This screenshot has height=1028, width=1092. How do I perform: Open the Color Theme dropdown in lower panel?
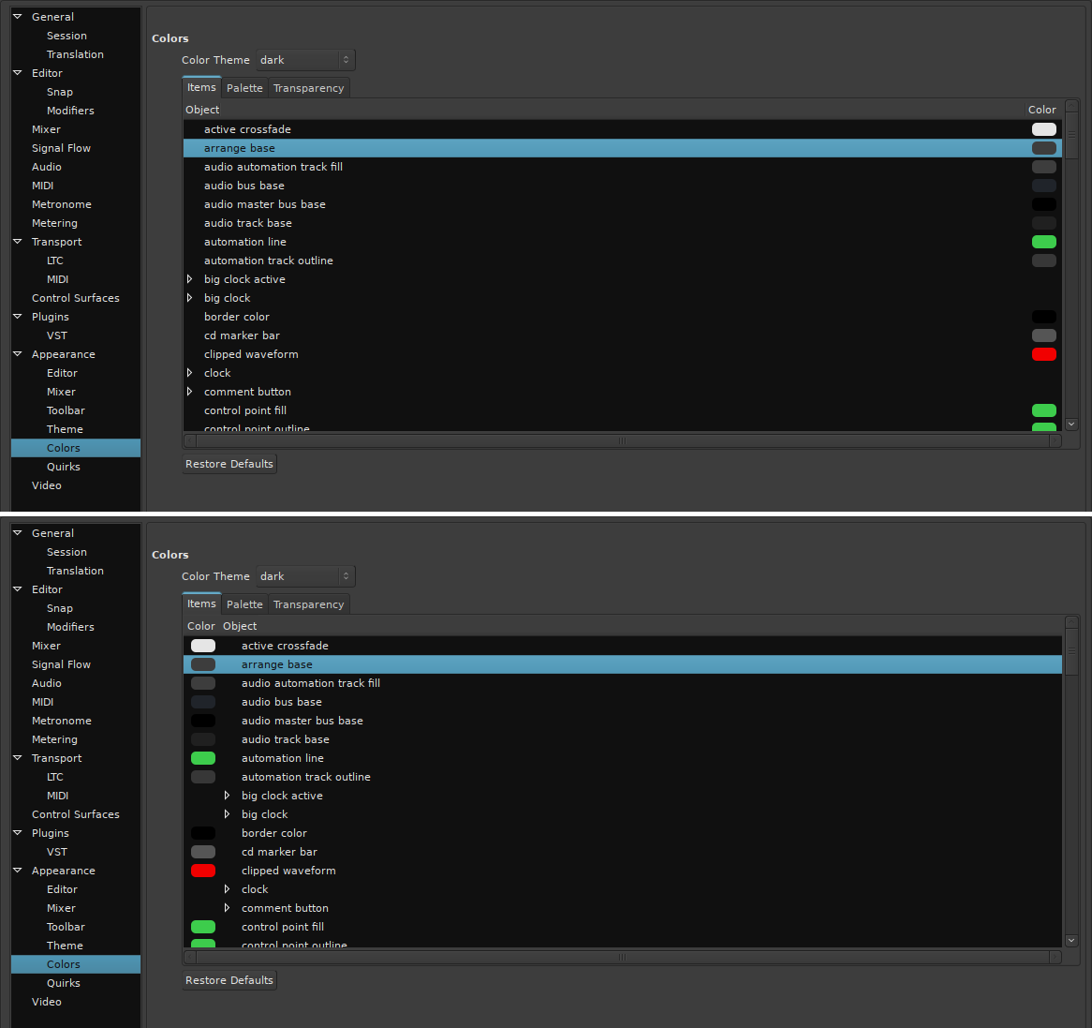pos(305,576)
